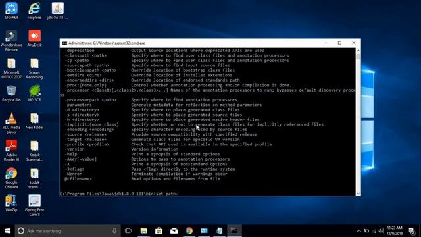Open the Mail taskbar icon

point(174,231)
